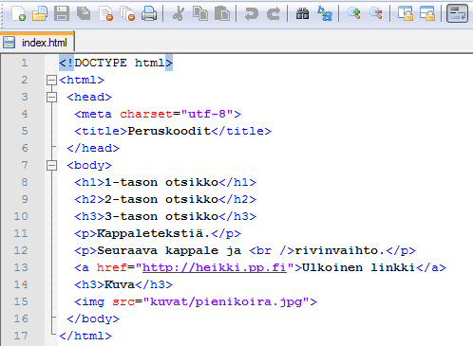Toggle synchronize horizontal scrolling icon
473x346 pixels.
(426, 14)
